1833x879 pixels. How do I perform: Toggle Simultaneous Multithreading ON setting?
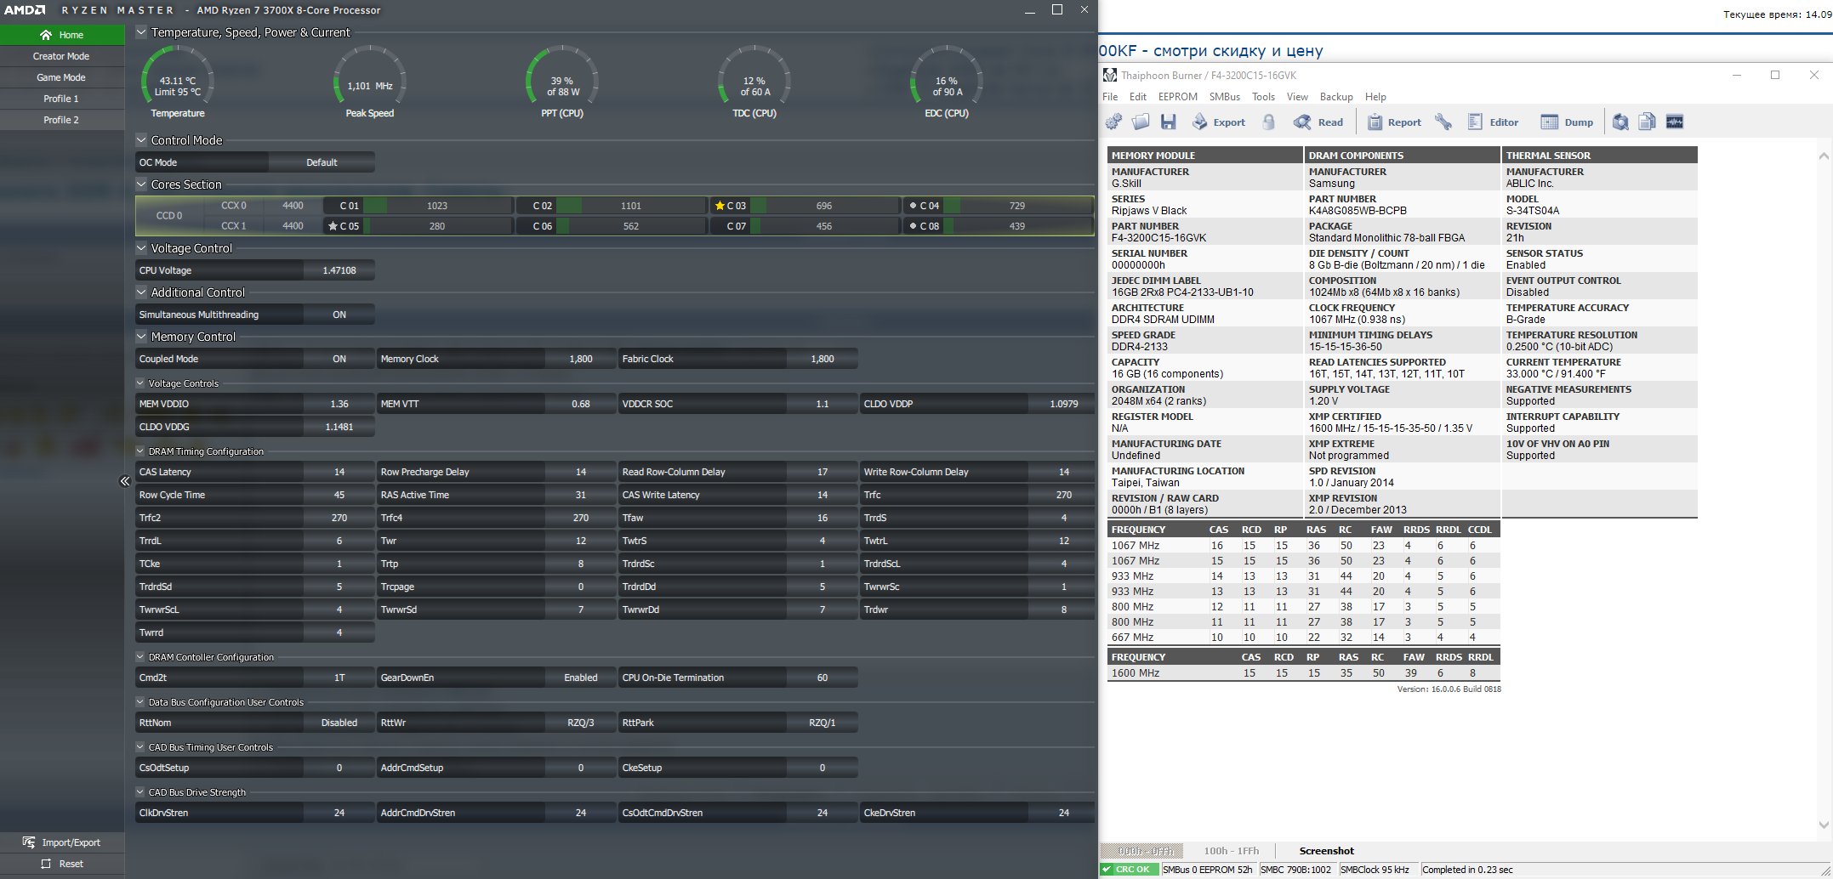tap(339, 315)
